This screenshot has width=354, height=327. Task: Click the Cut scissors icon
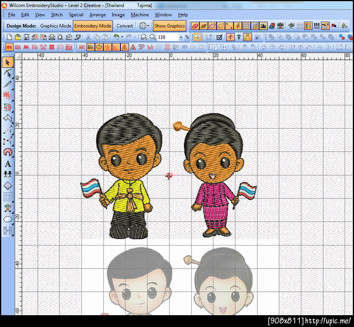coord(88,37)
